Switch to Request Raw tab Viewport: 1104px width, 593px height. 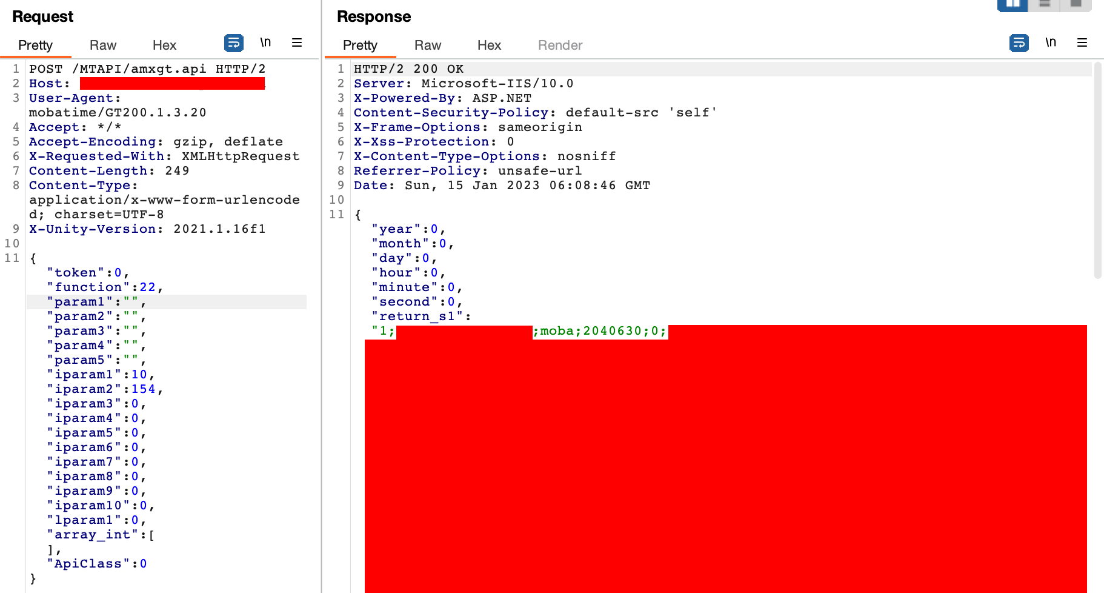tap(103, 45)
